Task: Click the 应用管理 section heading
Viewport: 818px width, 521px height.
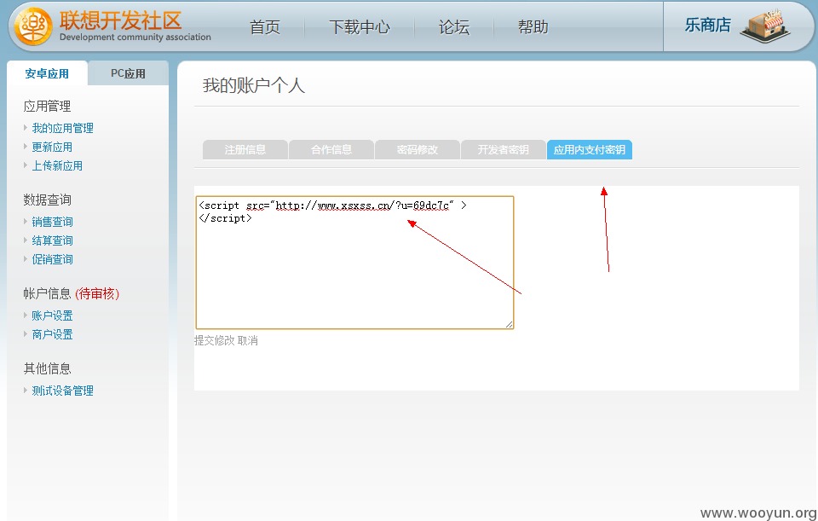Action: click(47, 106)
